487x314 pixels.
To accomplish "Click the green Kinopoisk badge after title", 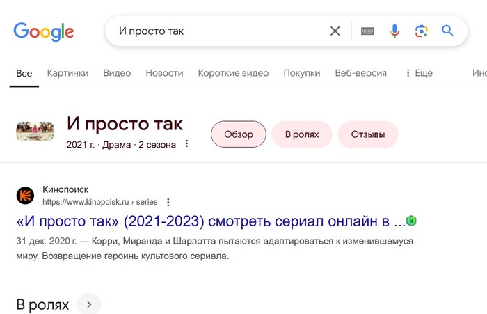I will point(411,221).
